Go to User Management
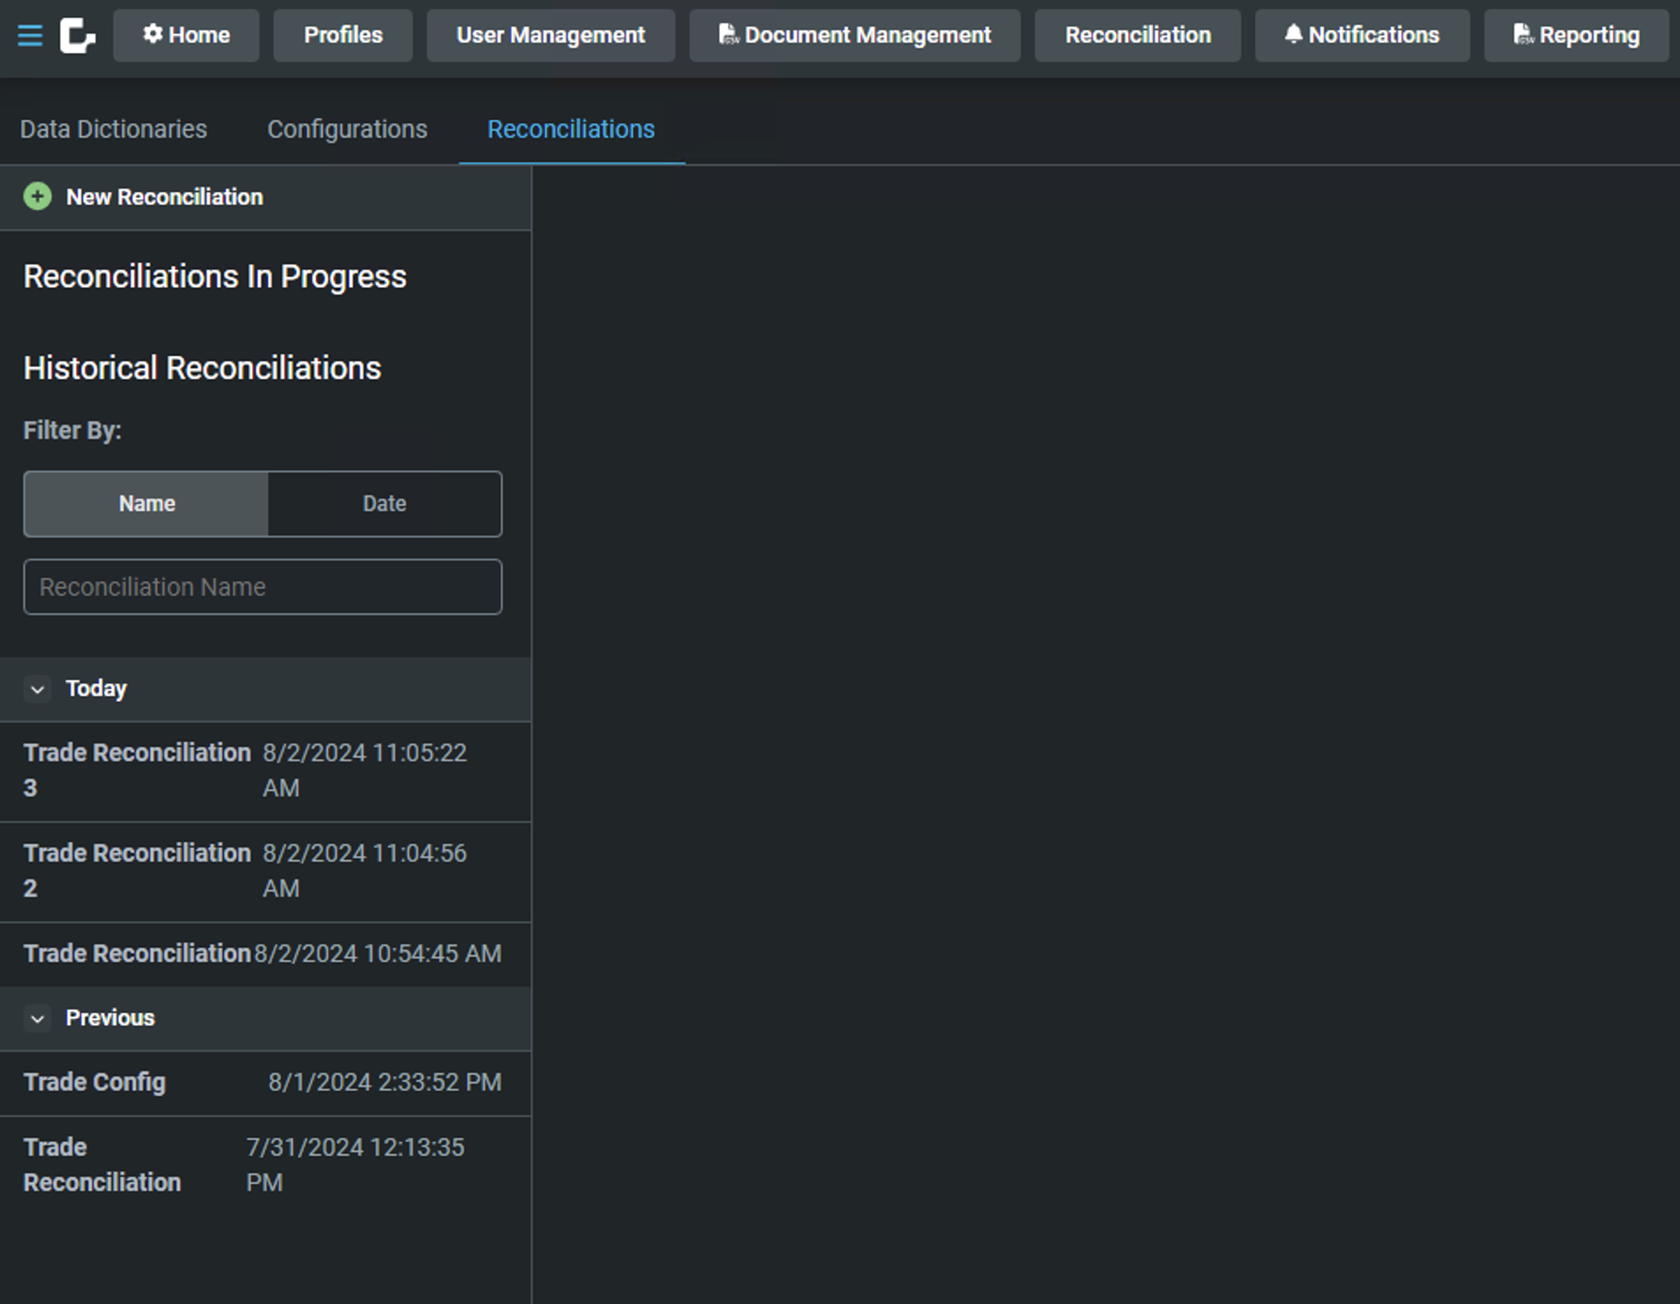 [550, 35]
